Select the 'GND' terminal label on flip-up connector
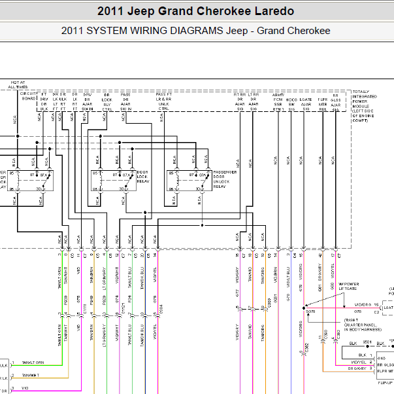394x394 pixels. tap(381, 358)
